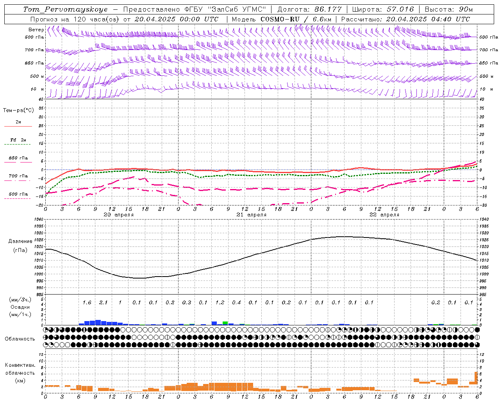The height and width of the screenshot is (400, 500).
Task: Click the precipitation value '0.3'
Action: [x=187, y=302]
